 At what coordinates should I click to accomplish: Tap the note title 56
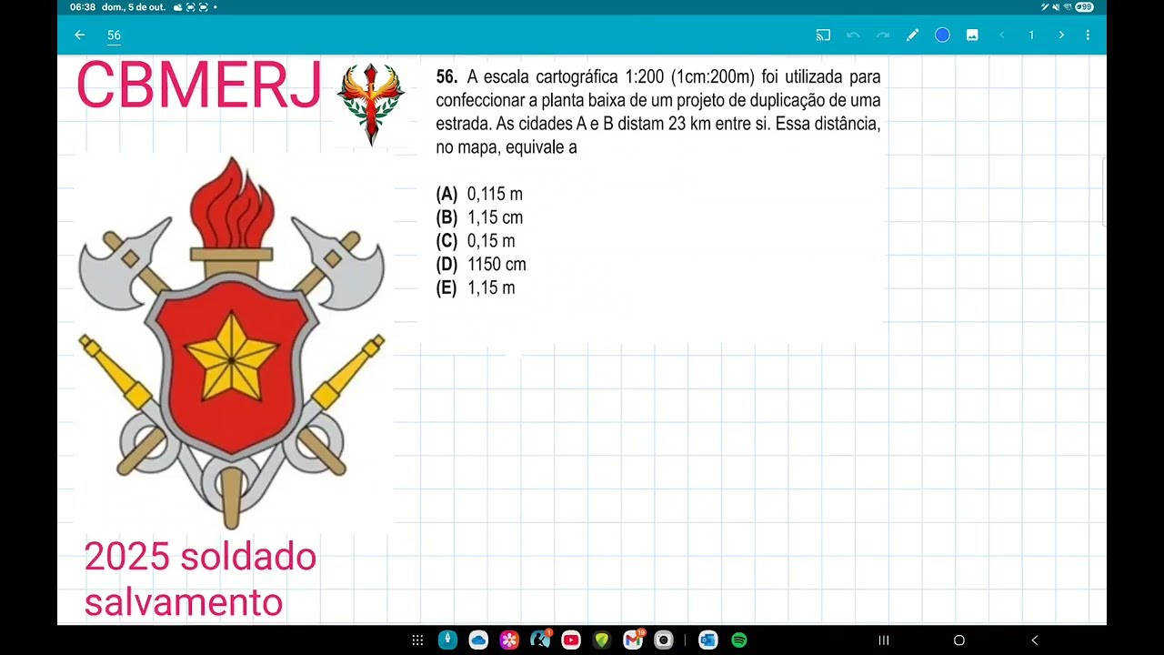pyautogui.click(x=114, y=35)
